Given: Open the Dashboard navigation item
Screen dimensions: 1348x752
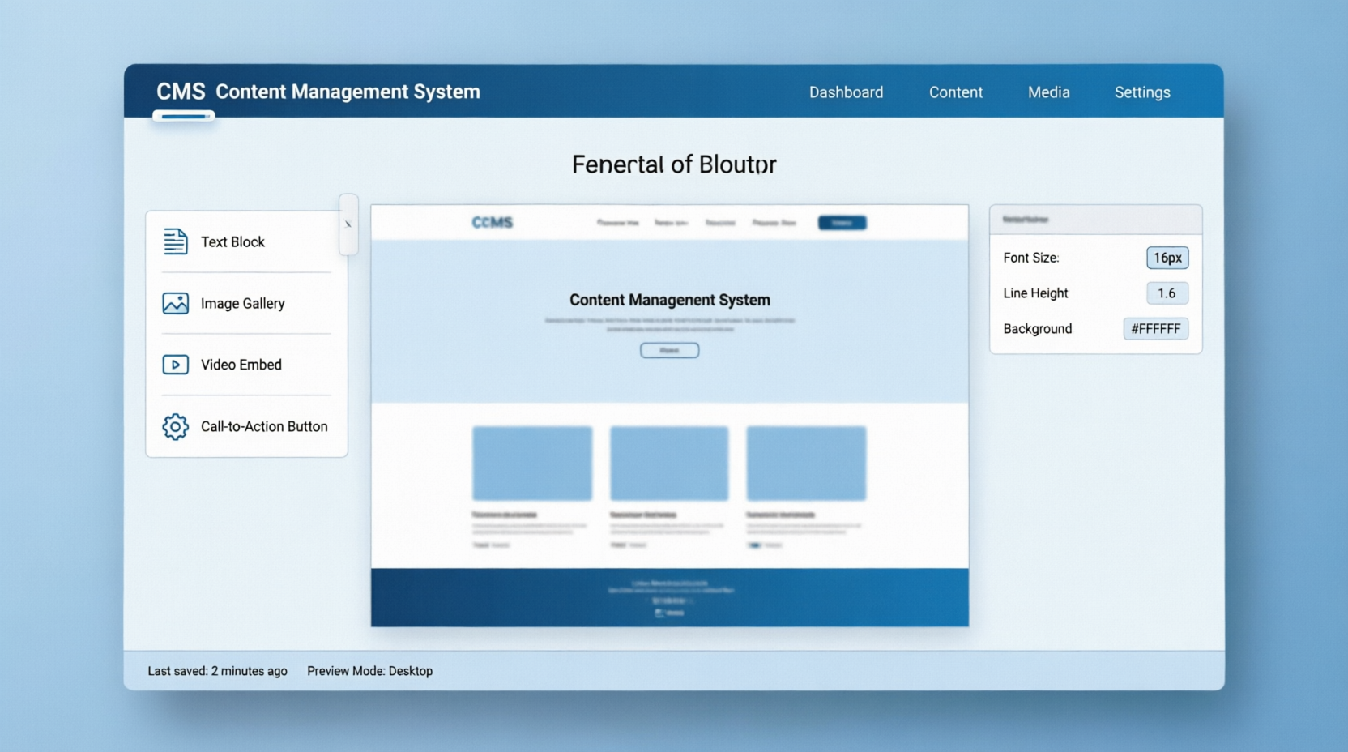Looking at the screenshot, I should click(846, 92).
